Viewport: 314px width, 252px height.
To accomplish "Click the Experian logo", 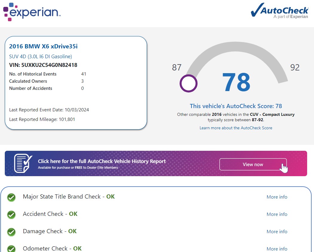I will (x=32, y=12).
